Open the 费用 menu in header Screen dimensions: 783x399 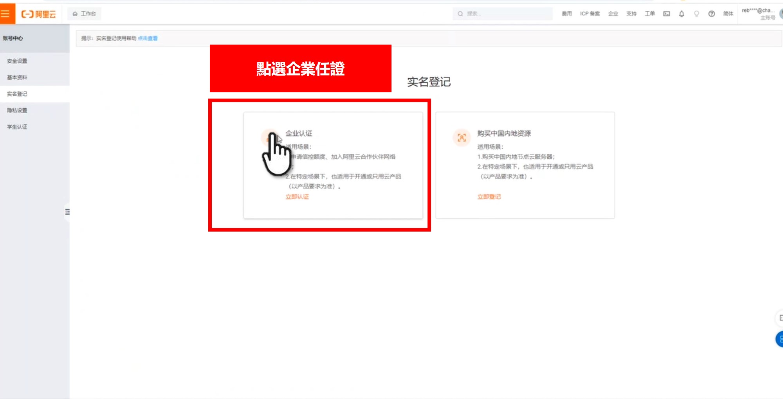click(x=567, y=14)
